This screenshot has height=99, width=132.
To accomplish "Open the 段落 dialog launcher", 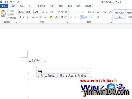I will 111,22.
